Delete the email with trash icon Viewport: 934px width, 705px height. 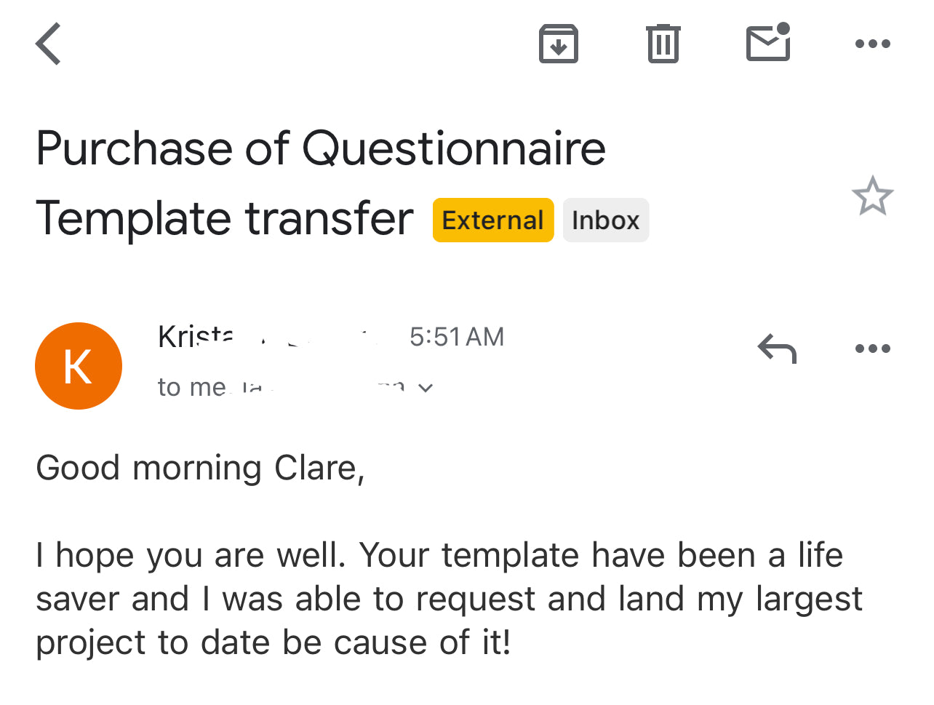663,44
